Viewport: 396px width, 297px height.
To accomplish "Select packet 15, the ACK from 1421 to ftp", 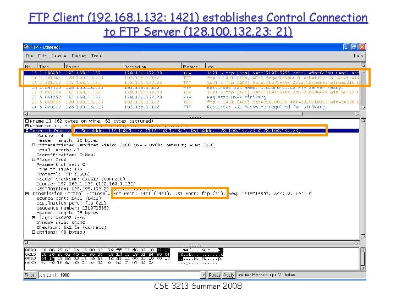I will [x=192, y=82].
